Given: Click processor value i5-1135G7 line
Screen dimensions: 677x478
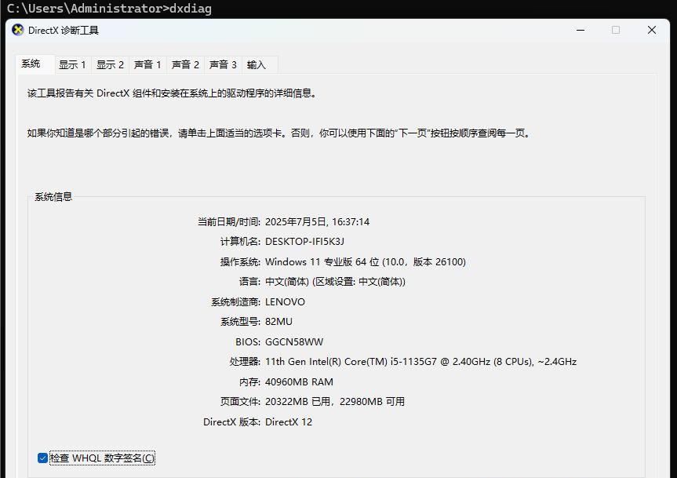Looking at the screenshot, I should click(x=421, y=362).
